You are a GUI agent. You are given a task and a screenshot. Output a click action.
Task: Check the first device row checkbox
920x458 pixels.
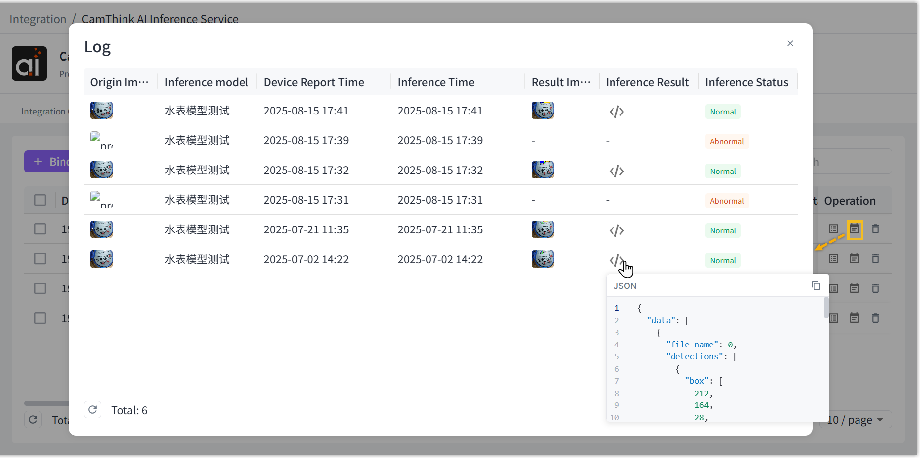(40, 229)
